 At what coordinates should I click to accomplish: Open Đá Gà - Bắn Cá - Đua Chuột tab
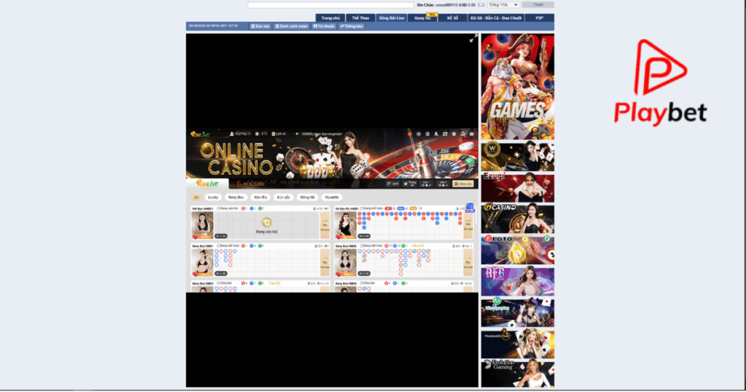[495, 18]
